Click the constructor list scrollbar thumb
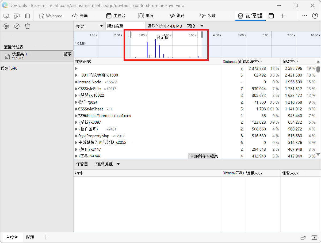 (318, 69)
